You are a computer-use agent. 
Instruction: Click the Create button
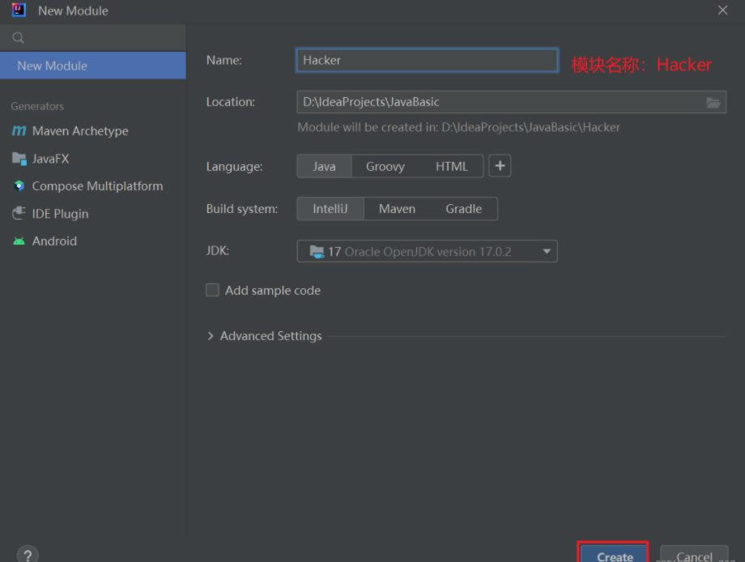[x=614, y=555]
